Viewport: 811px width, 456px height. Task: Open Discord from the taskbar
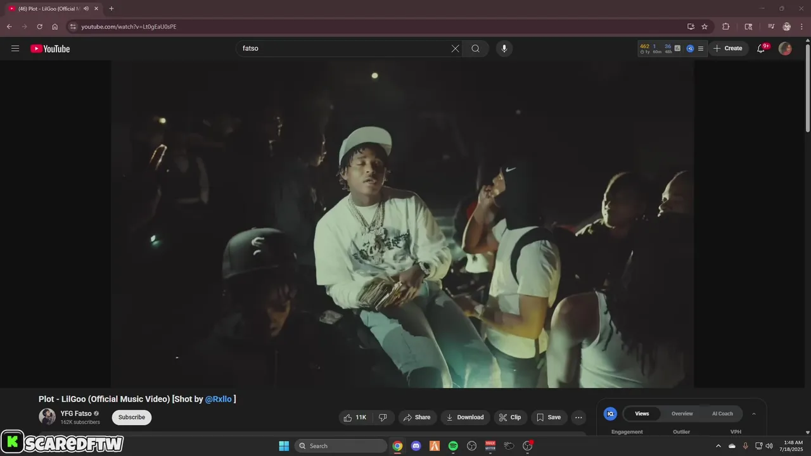click(416, 446)
